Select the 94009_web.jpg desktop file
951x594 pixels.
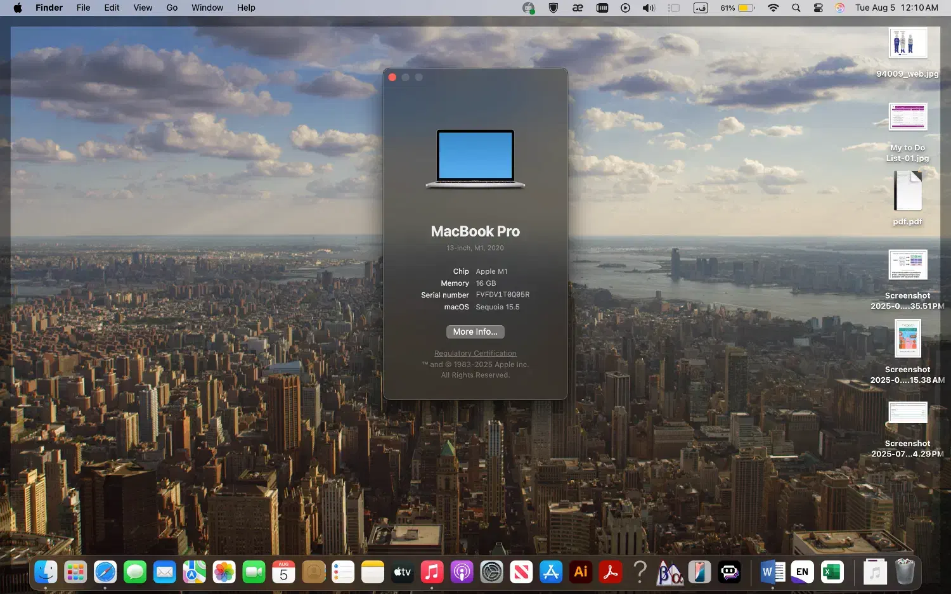[907, 53]
